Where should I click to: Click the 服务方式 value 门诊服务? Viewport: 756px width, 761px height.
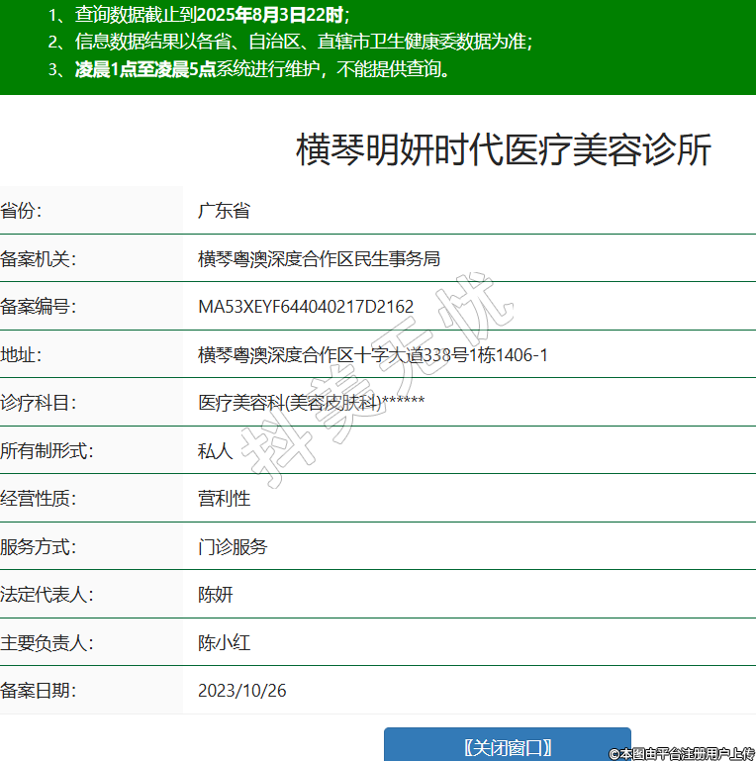tap(233, 547)
